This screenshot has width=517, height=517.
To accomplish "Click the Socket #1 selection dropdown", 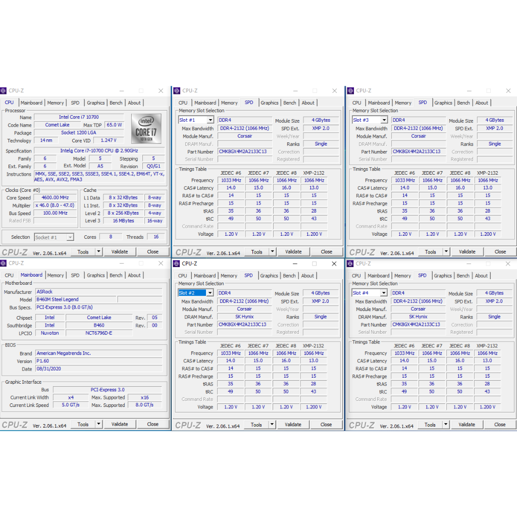I will click(54, 237).
